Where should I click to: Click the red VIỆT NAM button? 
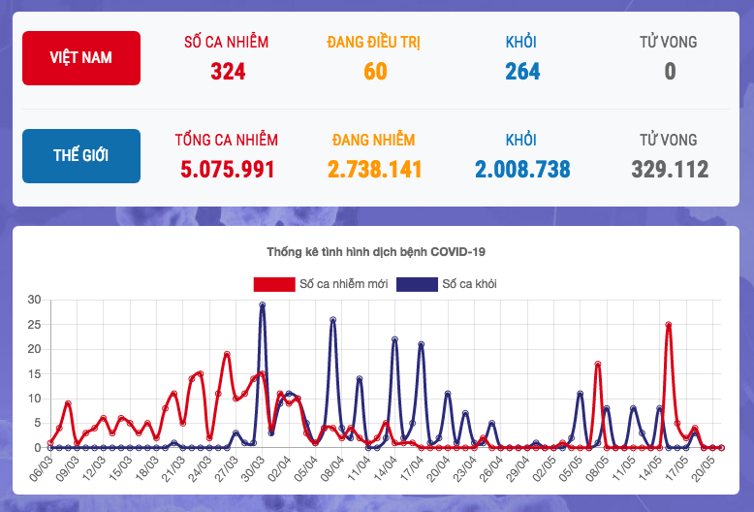(x=81, y=58)
